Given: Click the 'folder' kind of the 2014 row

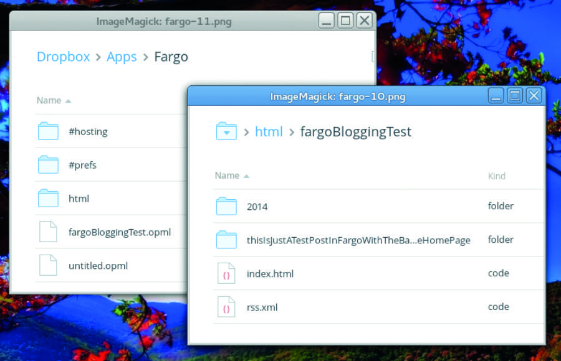Looking at the screenshot, I should 501,206.
